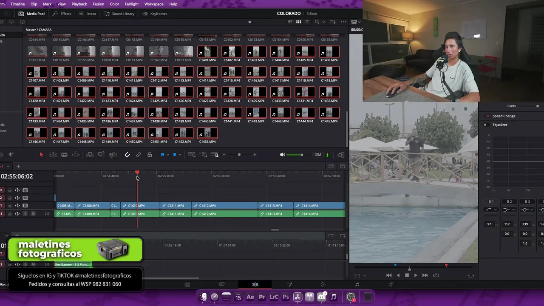
Task: Mute audio with the speaker icon
Action: point(282,155)
